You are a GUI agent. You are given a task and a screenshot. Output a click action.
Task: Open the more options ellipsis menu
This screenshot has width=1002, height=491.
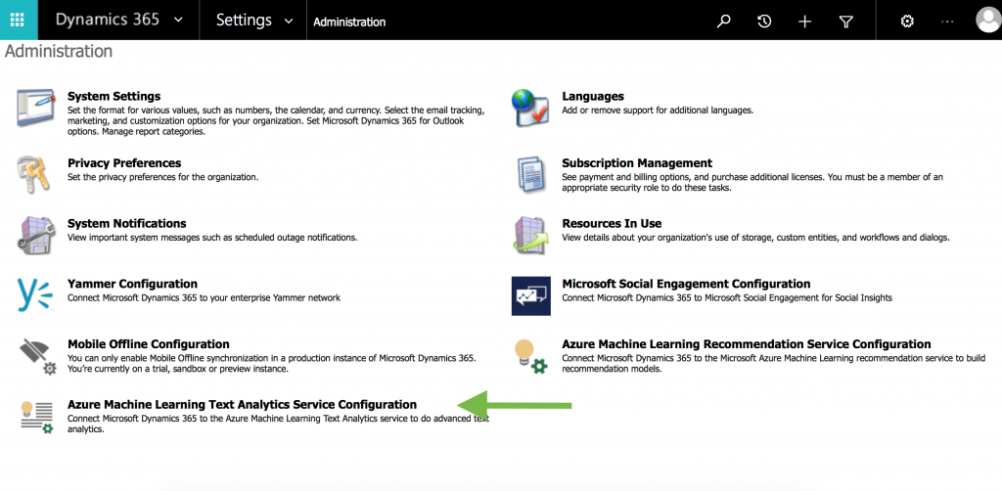tap(946, 21)
